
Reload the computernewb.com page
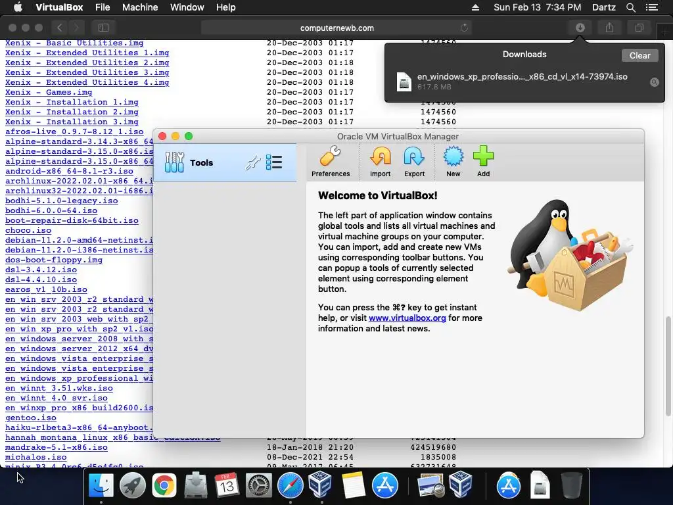click(464, 28)
